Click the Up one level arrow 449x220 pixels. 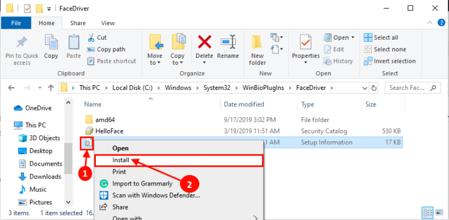point(51,88)
